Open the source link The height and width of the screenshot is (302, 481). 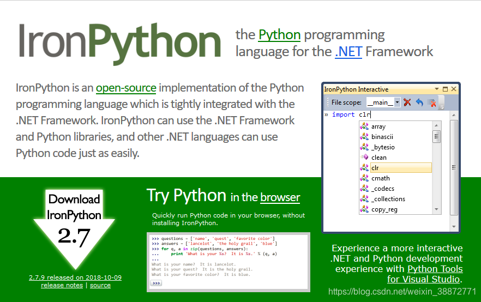100,285
